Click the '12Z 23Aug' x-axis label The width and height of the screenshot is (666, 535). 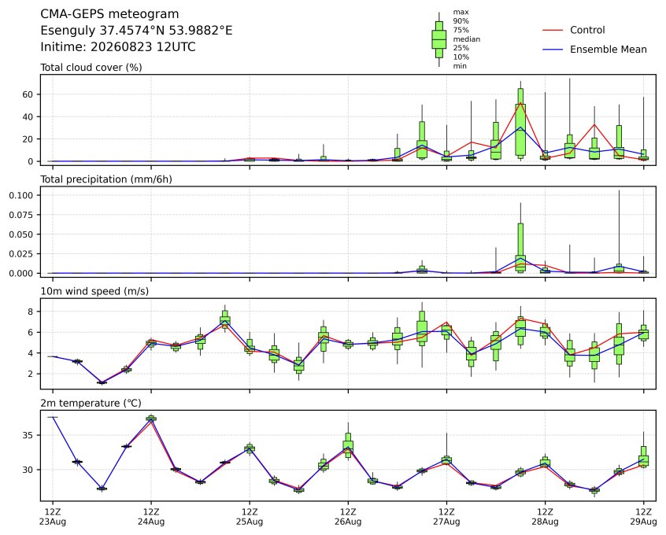[53, 517]
